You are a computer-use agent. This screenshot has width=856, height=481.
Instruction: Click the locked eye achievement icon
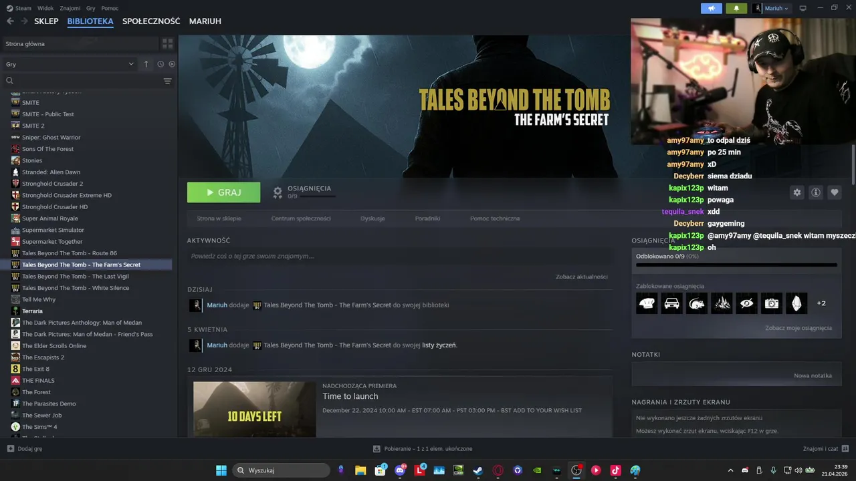746,303
